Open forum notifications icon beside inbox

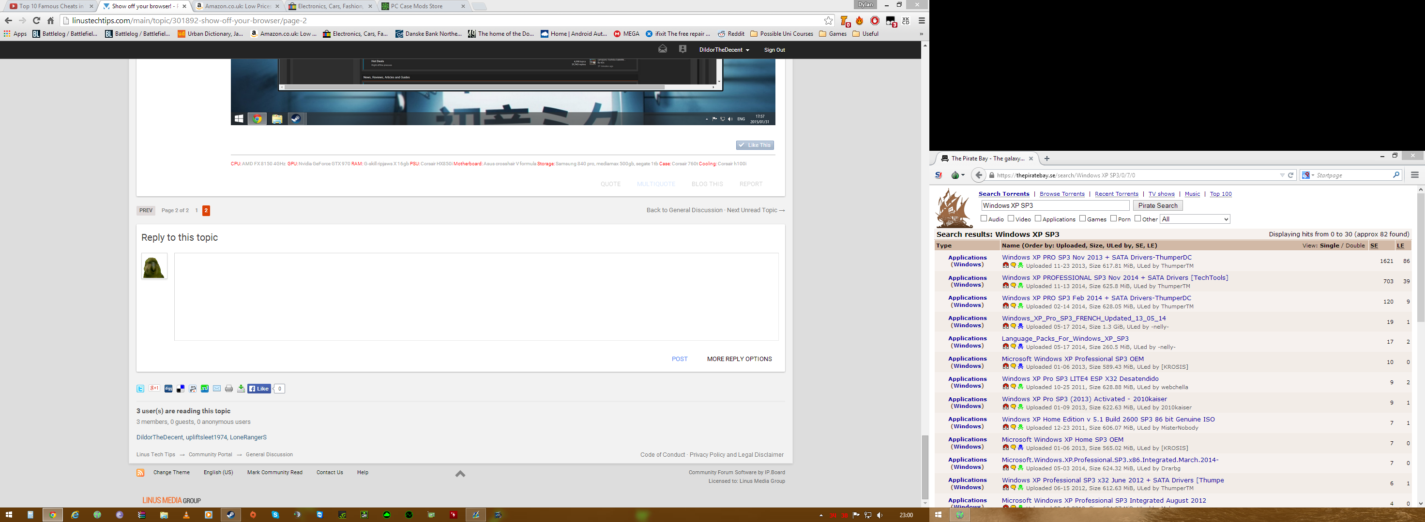click(x=682, y=49)
